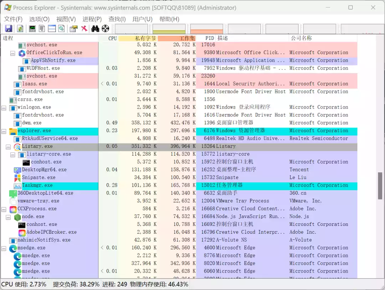Image resolution: width=385 pixels, height=290 pixels.
Task: Open the 查找(I) menu
Action: pos(117,19)
